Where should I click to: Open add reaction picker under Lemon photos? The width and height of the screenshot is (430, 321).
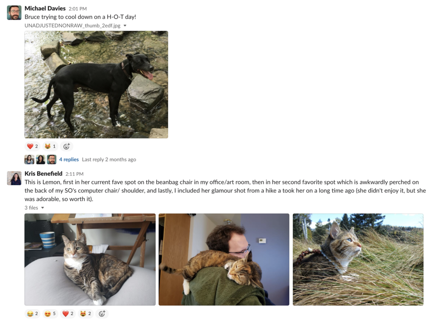(102, 314)
